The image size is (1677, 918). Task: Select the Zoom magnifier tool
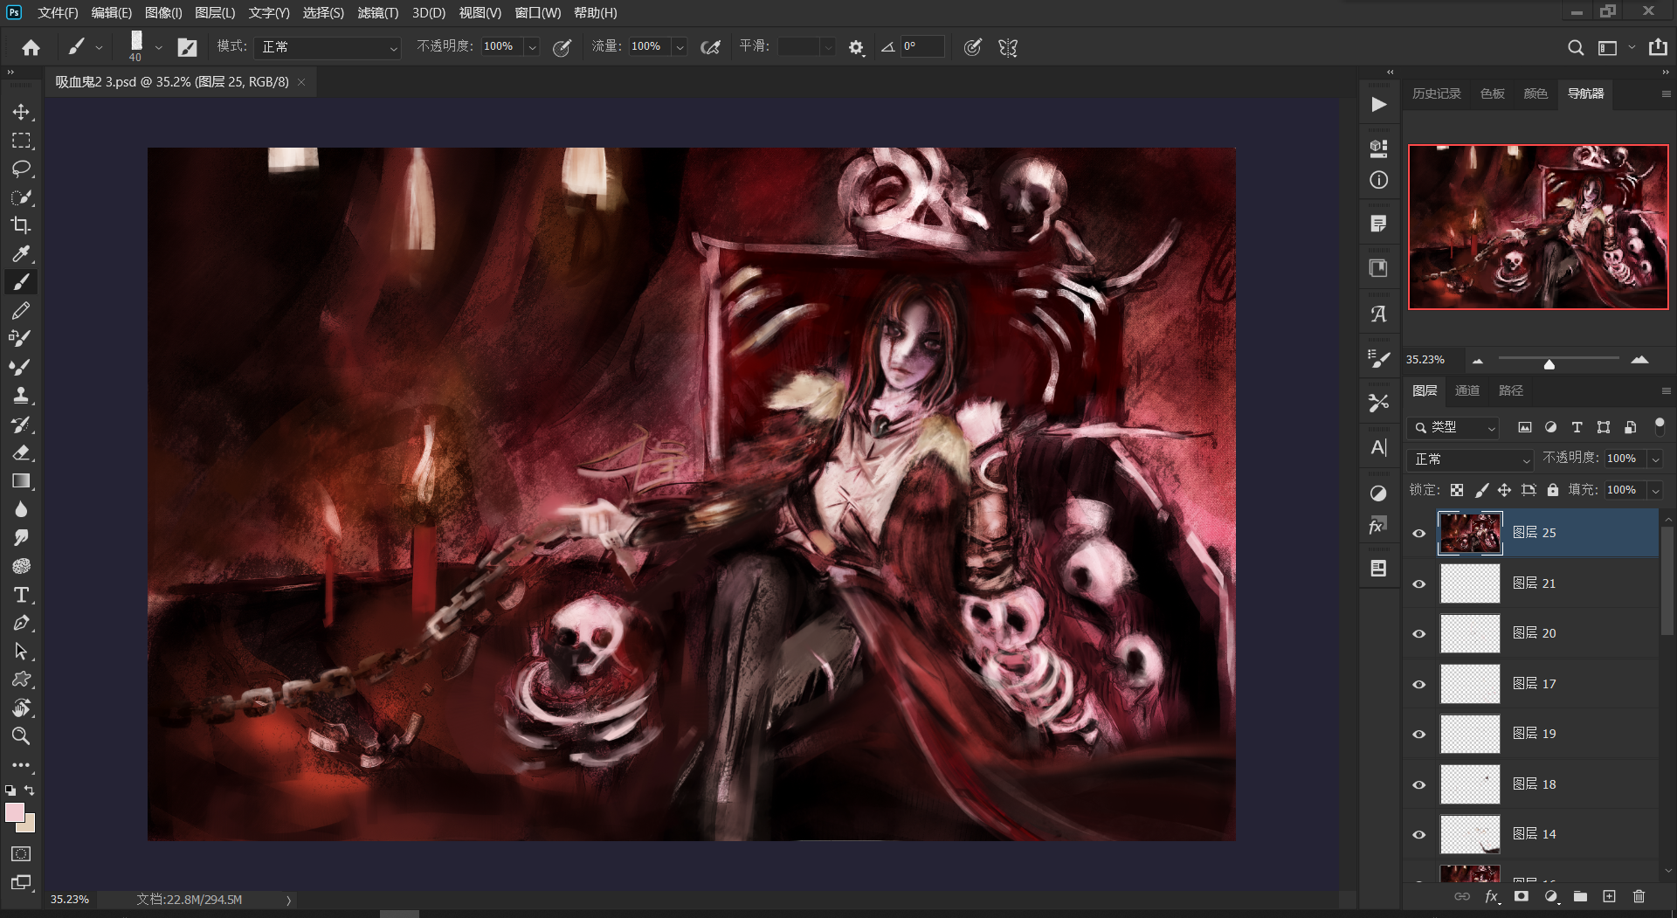tap(21, 735)
